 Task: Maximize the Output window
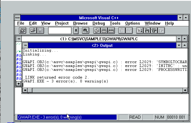(184, 45)
